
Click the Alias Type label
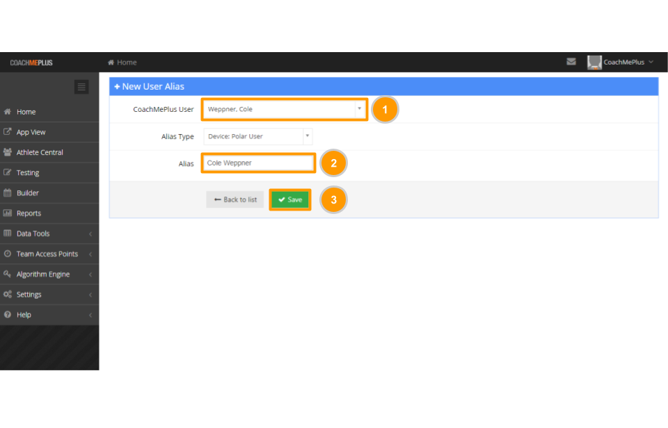177,137
